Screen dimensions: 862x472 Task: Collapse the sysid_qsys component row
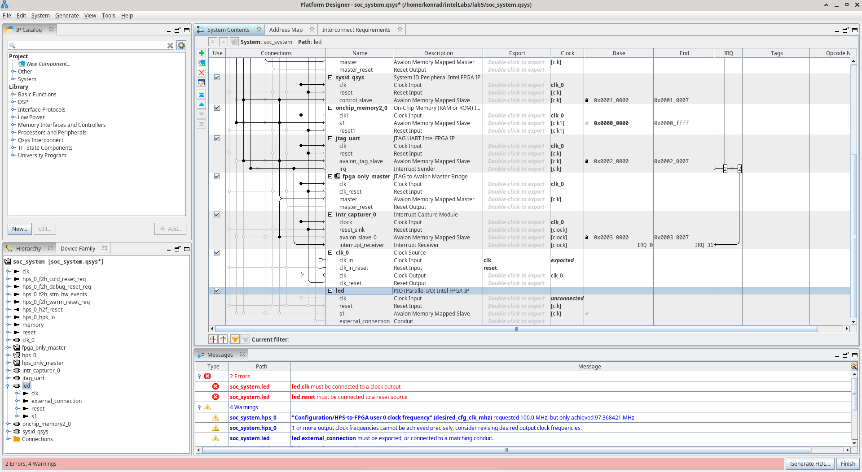(330, 78)
